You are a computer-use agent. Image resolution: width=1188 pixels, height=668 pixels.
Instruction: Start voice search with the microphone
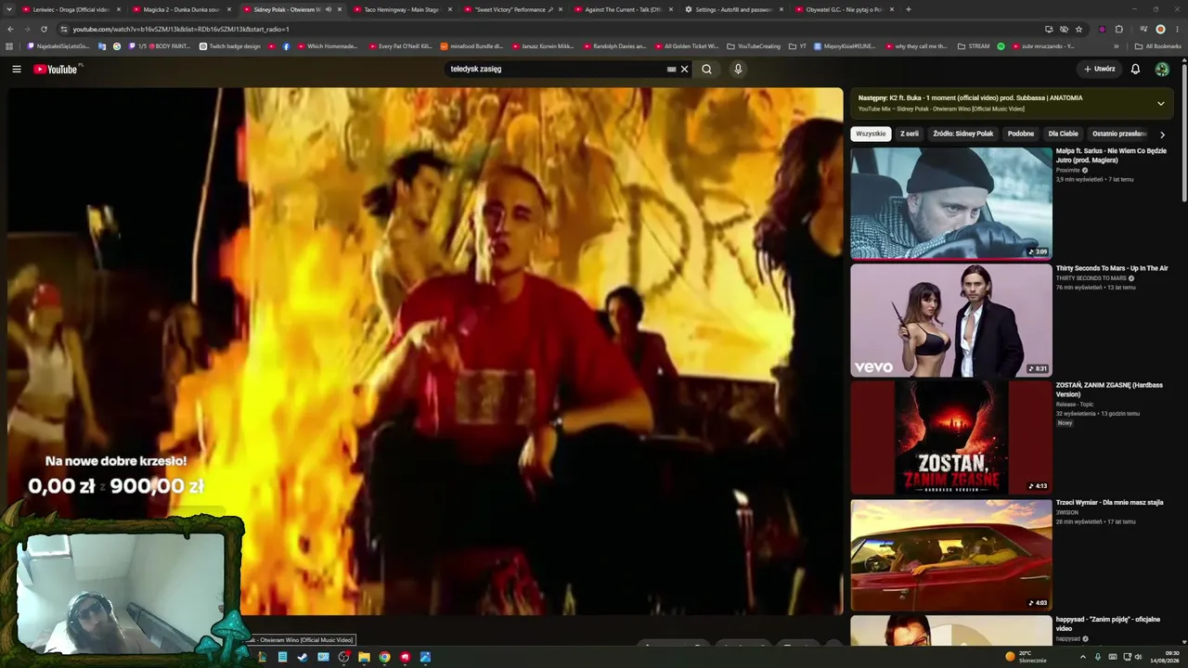738,69
